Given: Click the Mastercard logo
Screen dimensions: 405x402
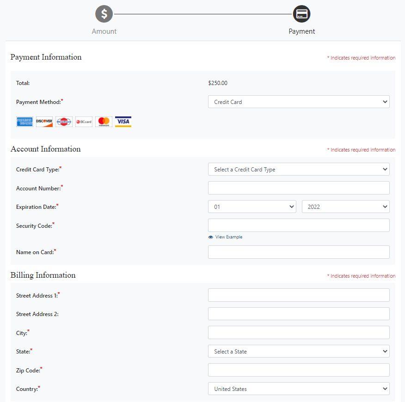Looking at the screenshot, I should pyautogui.click(x=103, y=122).
